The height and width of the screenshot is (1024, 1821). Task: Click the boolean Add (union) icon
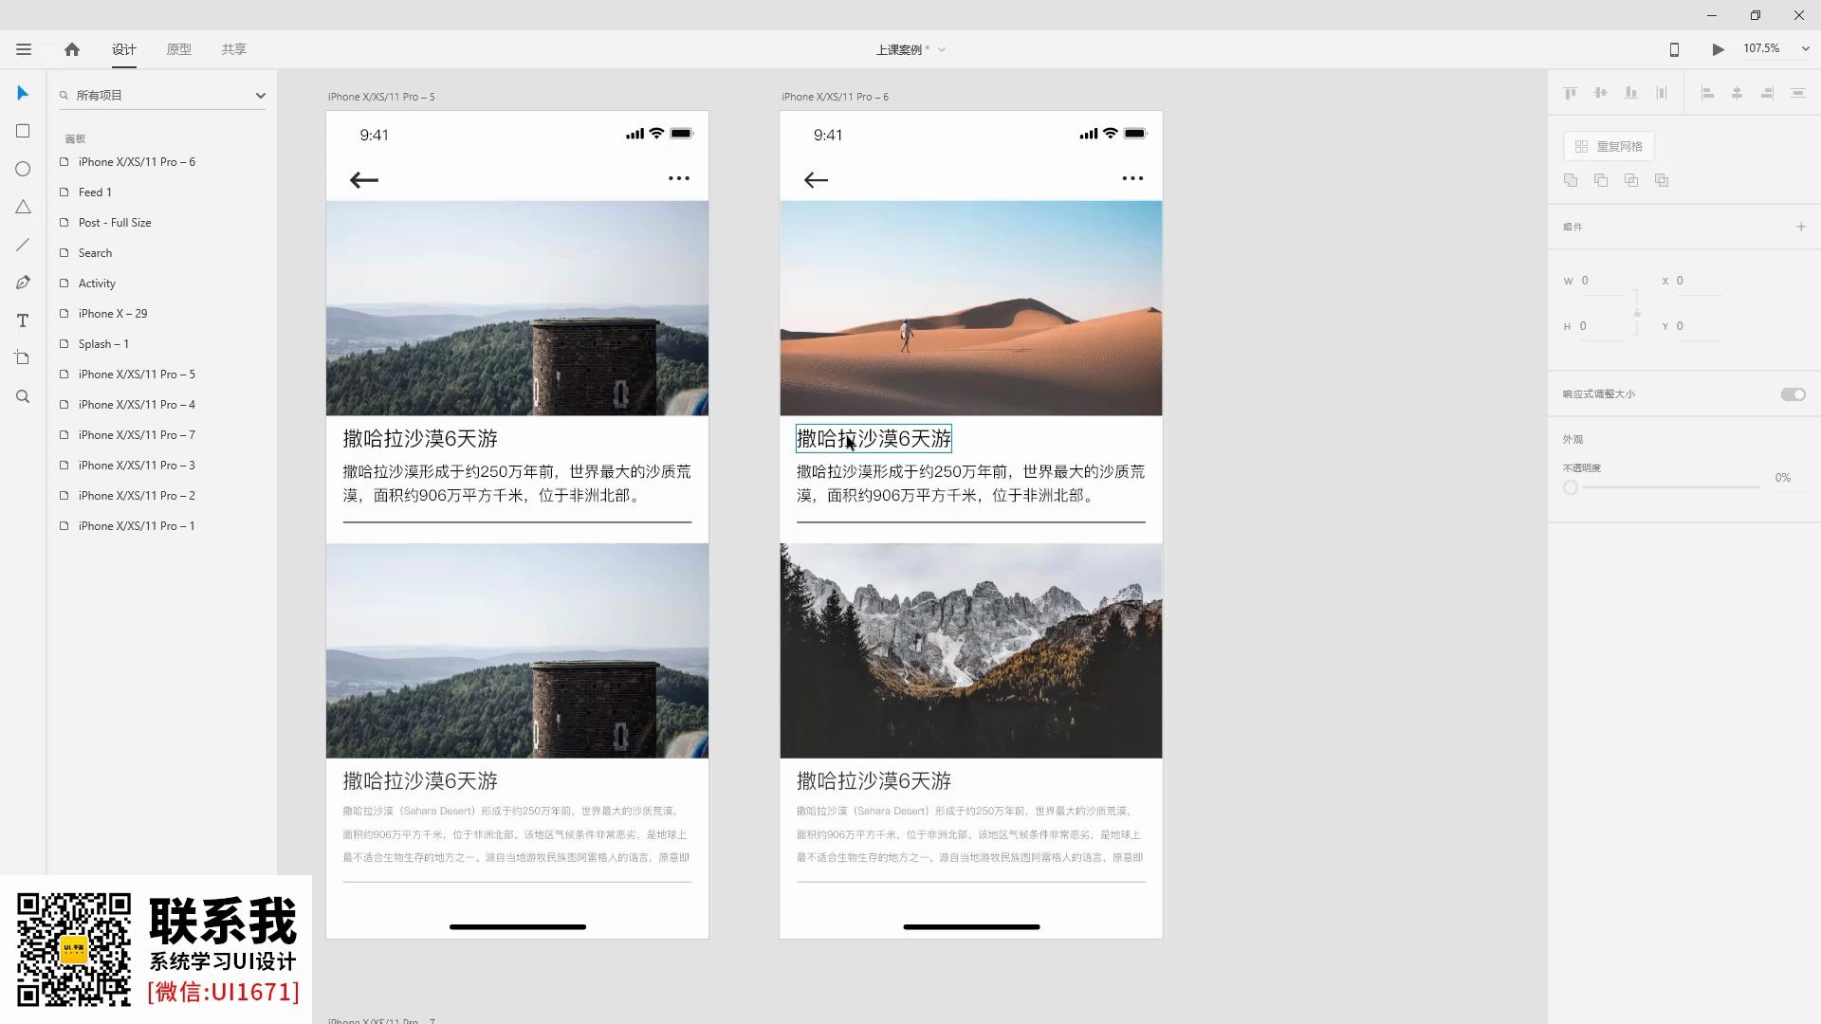pos(1571,180)
